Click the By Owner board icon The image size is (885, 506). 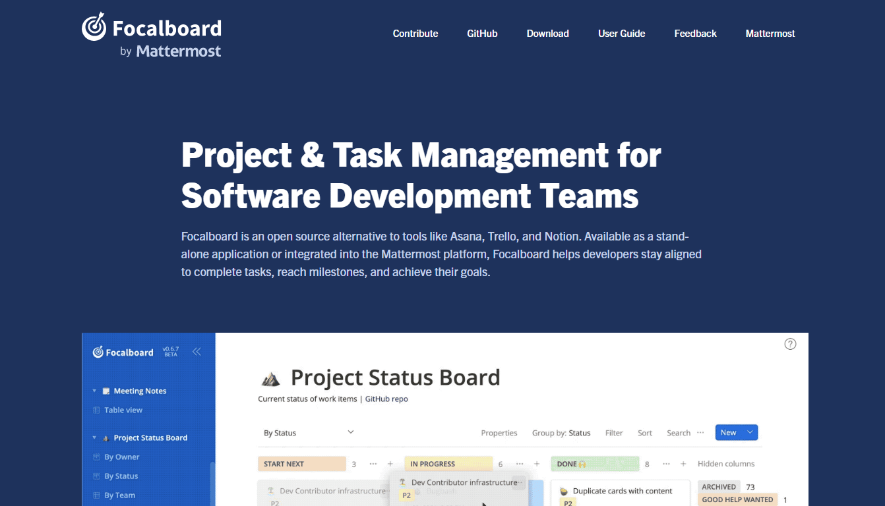click(96, 457)
